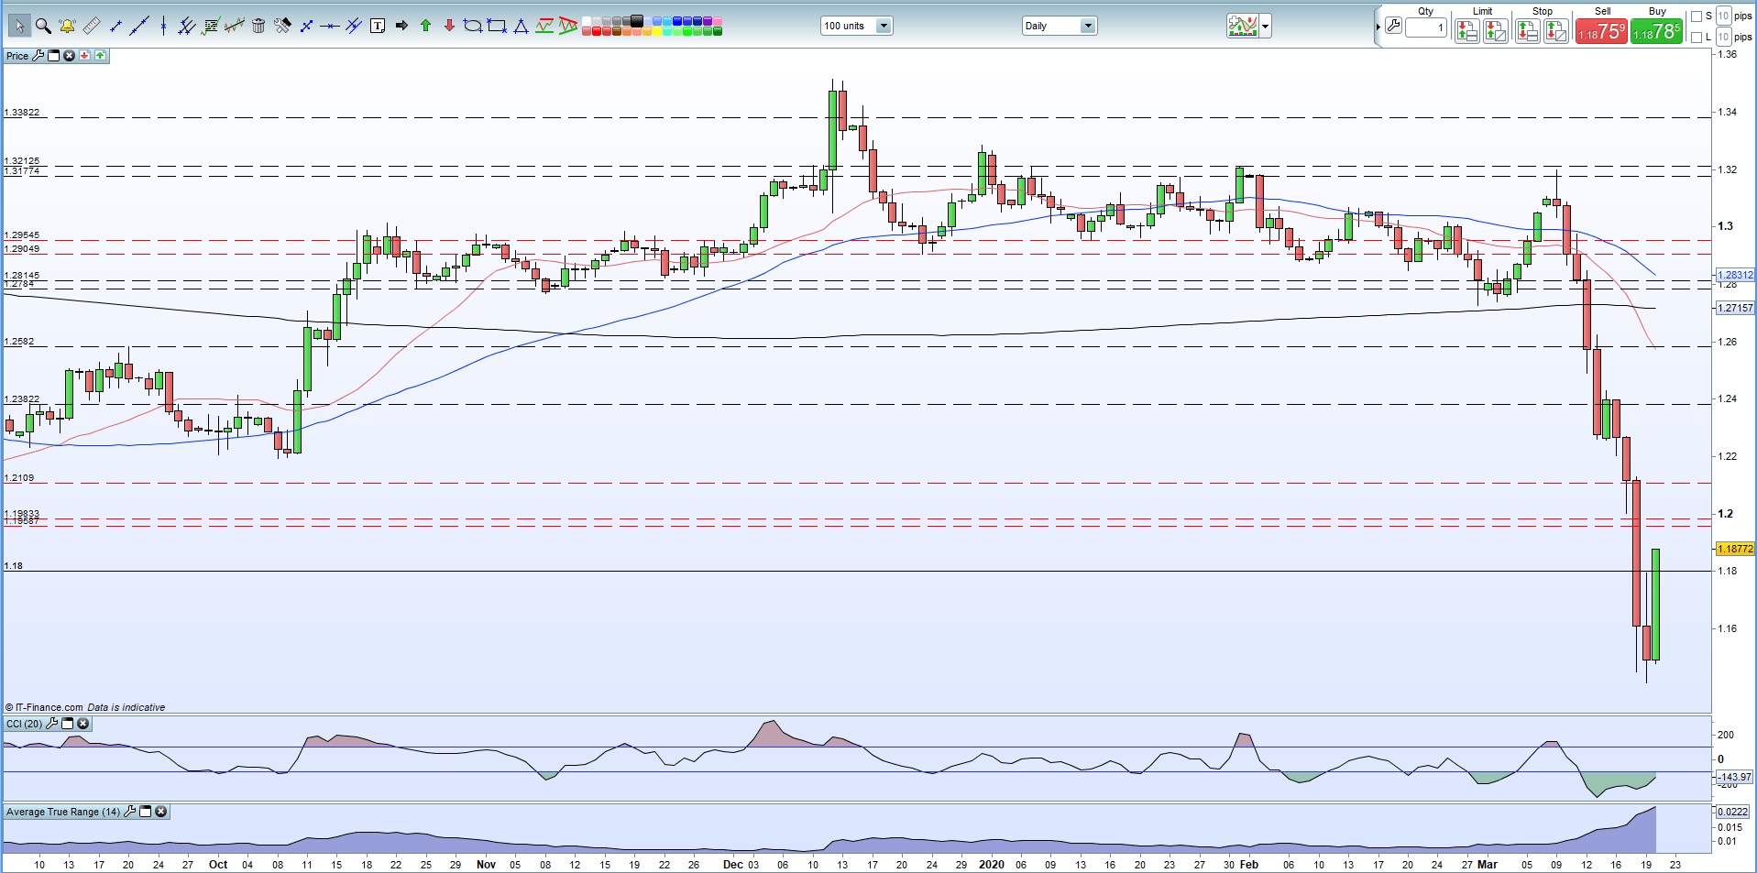Click the L pips value field
Viewport: 1757px width, 873px height.
tap(1724, 37)
